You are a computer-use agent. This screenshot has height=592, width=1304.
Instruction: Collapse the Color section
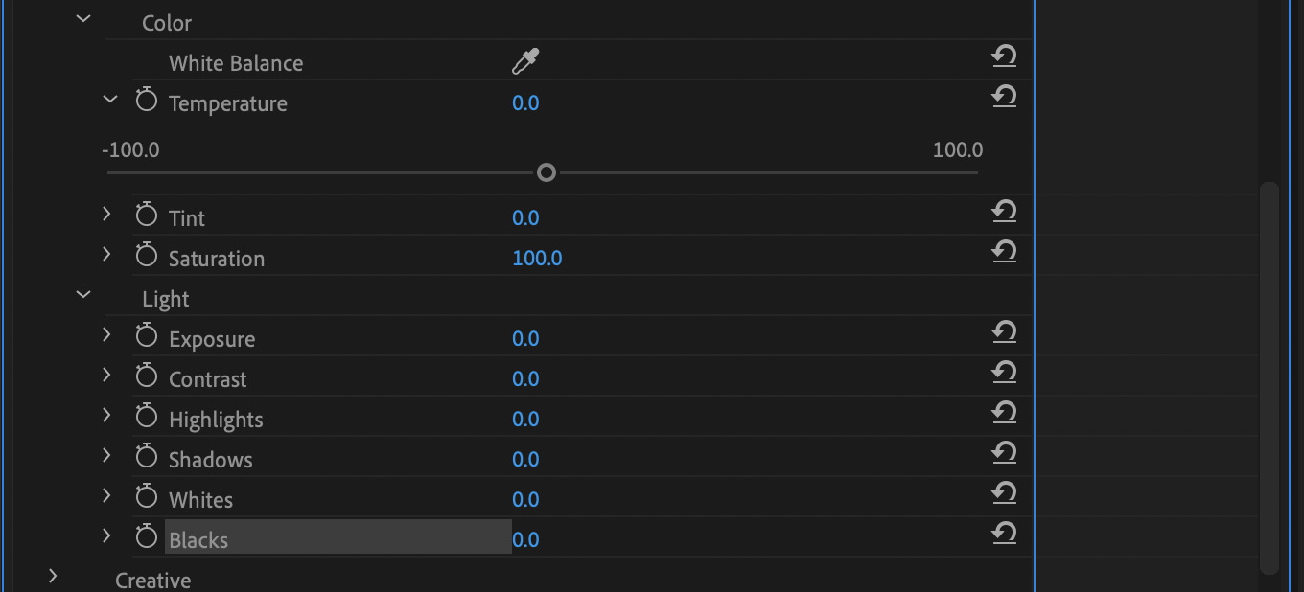(x=83, y=18)
